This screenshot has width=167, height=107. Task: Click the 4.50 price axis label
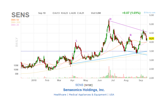[x=151, y=33]
